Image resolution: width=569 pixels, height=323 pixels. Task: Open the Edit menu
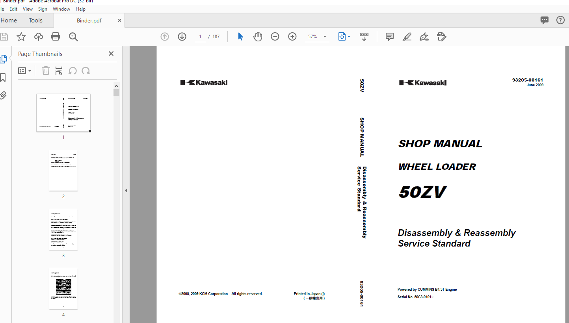pyautogui.click(x=13, y=9)
